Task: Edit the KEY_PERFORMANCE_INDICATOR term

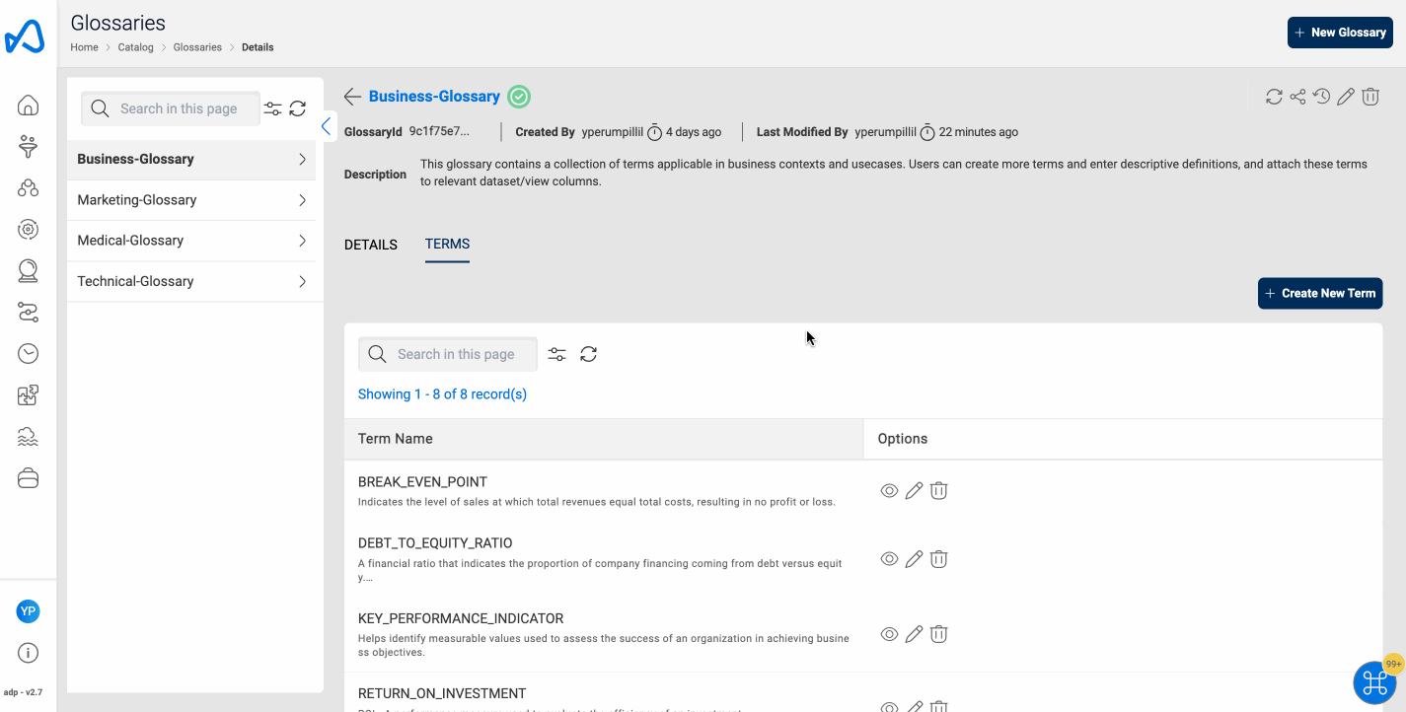Action: pos(914,634)
